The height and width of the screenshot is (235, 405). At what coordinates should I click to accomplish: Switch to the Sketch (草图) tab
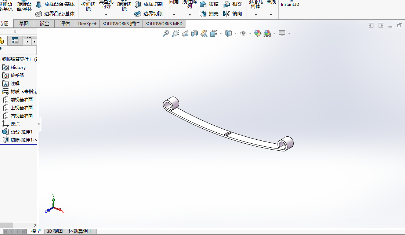pos(24,24)
